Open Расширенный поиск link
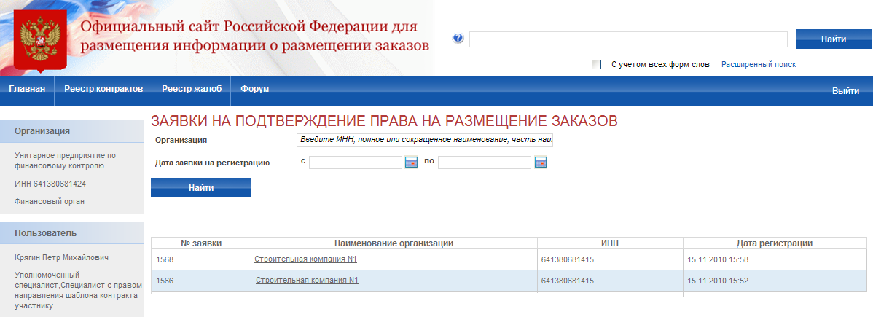The image size is (873, 317). [x=759, y=64]
